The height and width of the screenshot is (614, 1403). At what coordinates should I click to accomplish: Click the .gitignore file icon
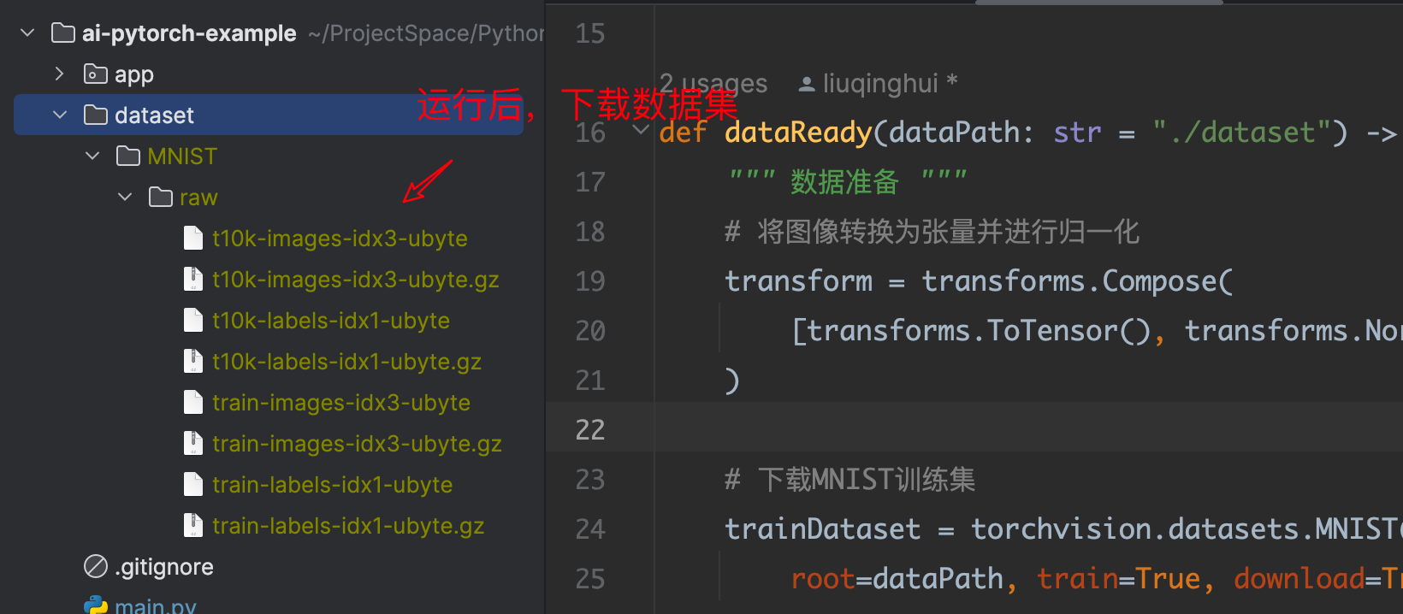pos(95,567)
